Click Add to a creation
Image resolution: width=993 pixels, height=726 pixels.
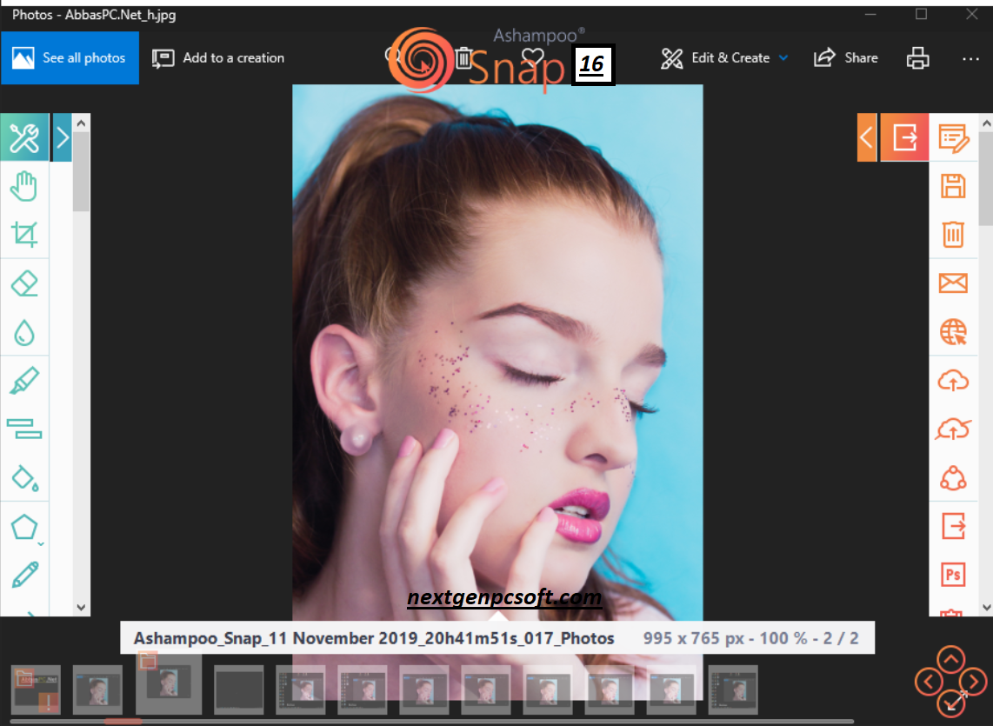pos(218,57)
